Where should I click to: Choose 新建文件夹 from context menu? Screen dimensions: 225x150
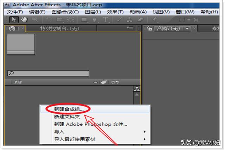(67, 117)
